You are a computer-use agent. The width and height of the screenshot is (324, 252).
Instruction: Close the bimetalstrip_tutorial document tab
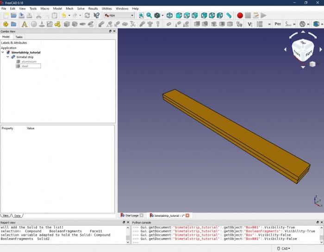click(187, 215)
